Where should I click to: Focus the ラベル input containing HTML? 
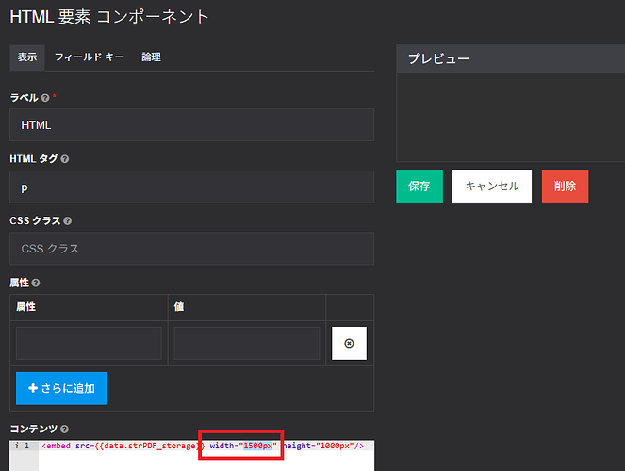191,125
